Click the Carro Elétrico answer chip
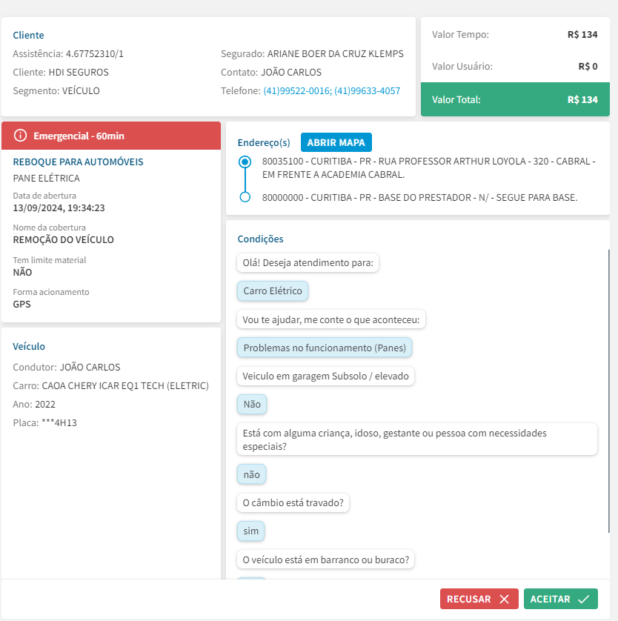618x621 pixels. (x=273, y=291)
